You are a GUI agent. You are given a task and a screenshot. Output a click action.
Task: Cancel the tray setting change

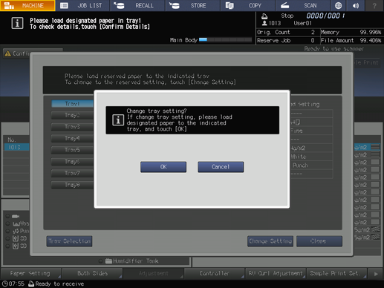[x=221, y=167]
